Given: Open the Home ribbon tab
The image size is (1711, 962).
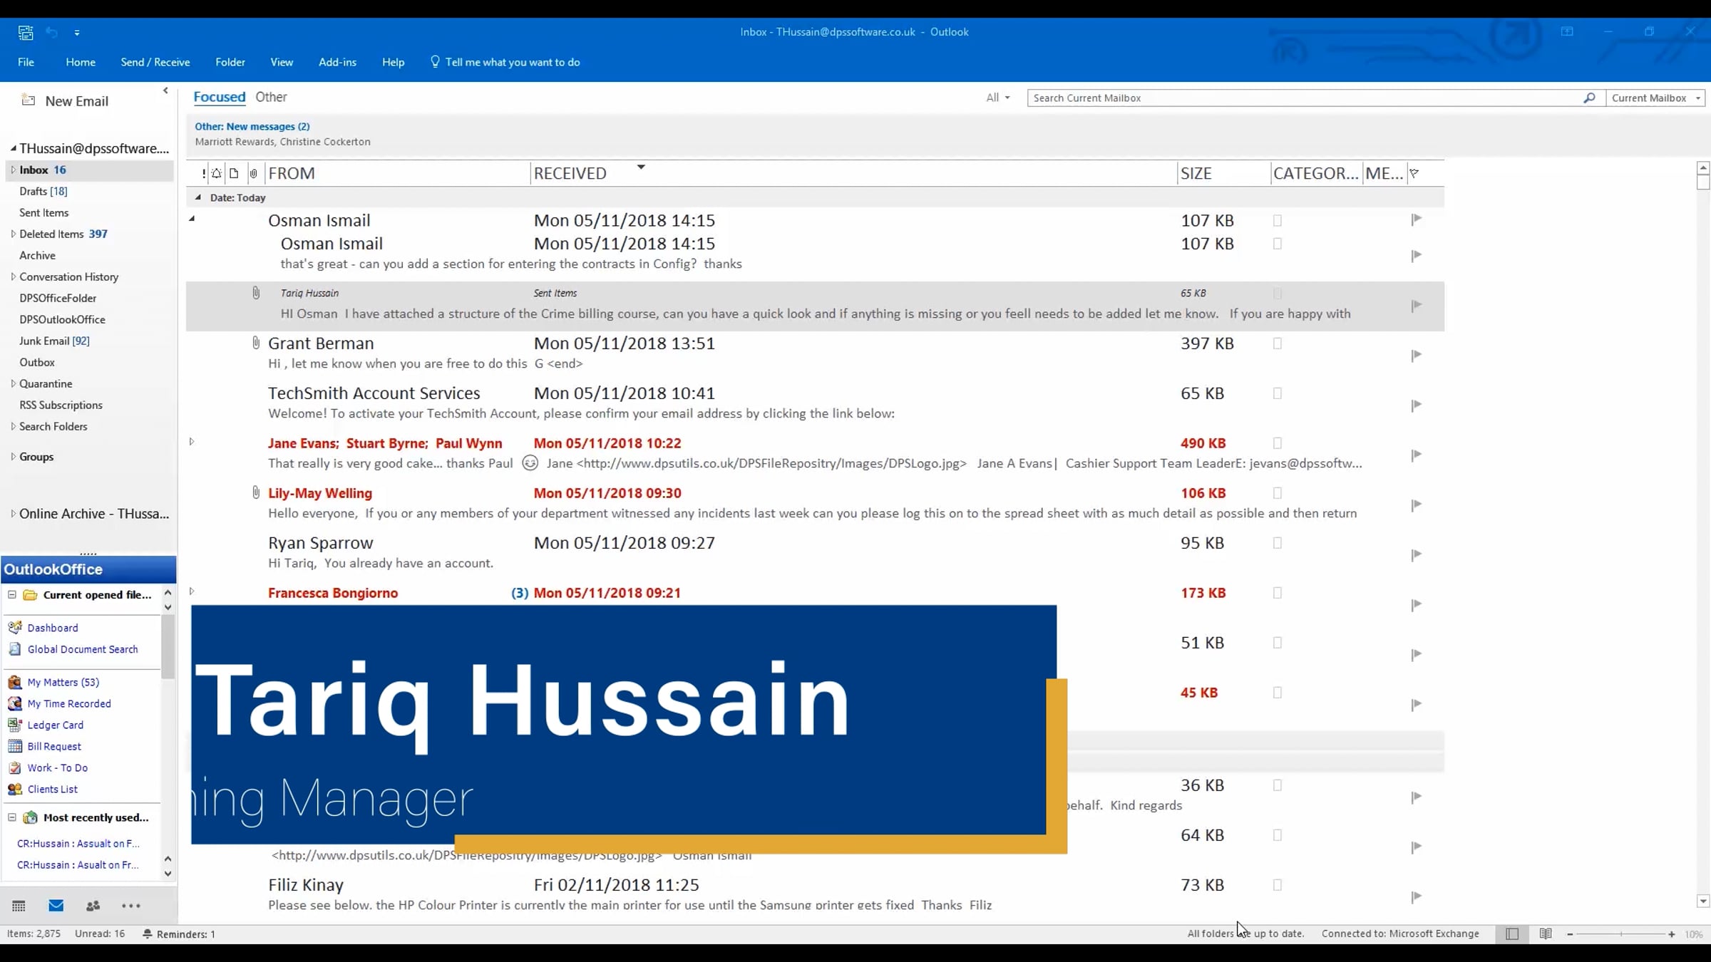Looking at the screenshot, I should tap(81, 62).
